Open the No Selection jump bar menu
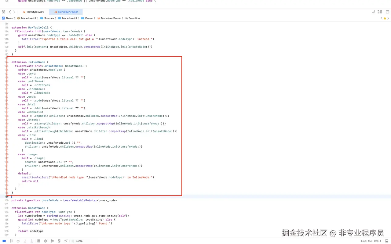Image resolution: width=391 pixels, height=244 pixels. click(132, 18)
